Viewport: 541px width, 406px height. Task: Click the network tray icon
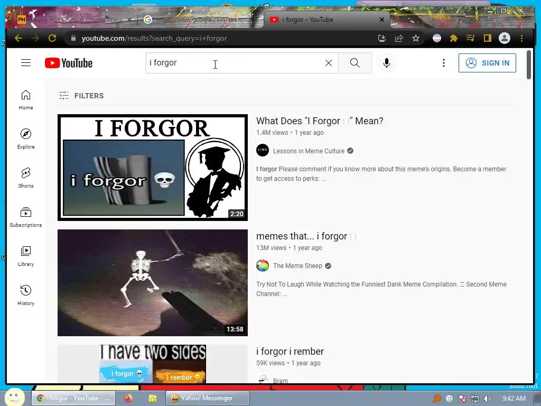pyautogui.click(x=475, y=399)
